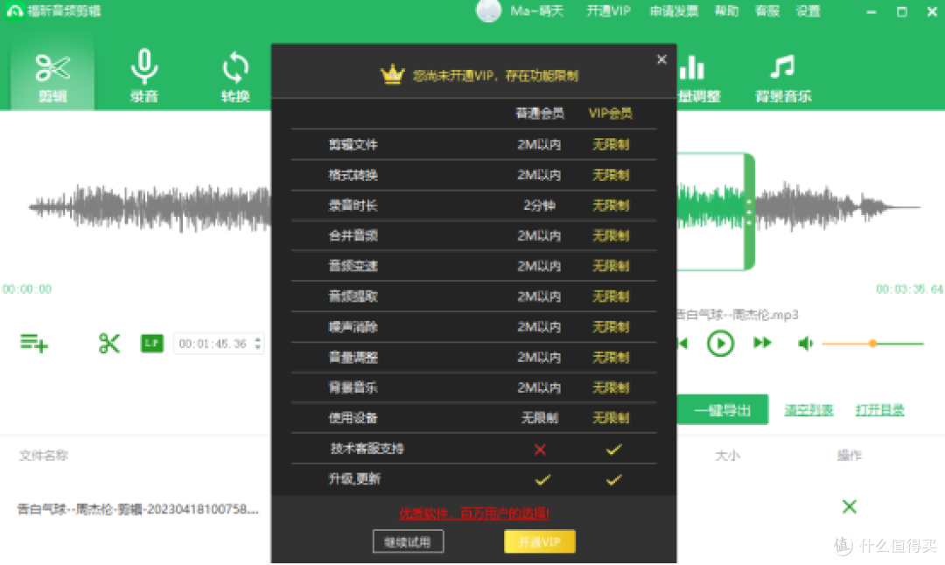Select the 告白气球--周杰伦-剪辑 file row
Screen dimensions: 945x565
[x=138, y=509]
